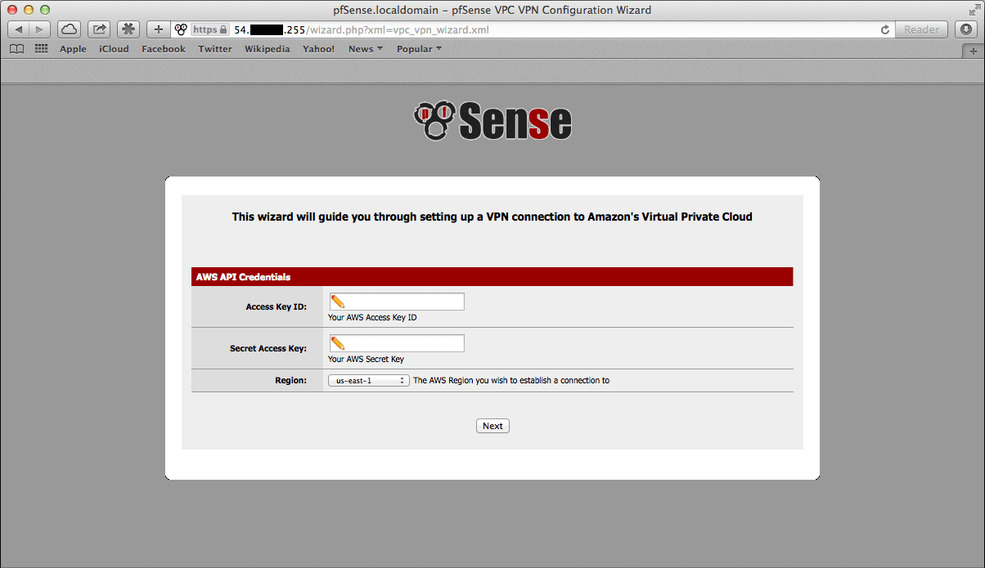Screen dimensions: 985x568
Task: Show the Reading List book icon
Action: [x=16, y=49]
